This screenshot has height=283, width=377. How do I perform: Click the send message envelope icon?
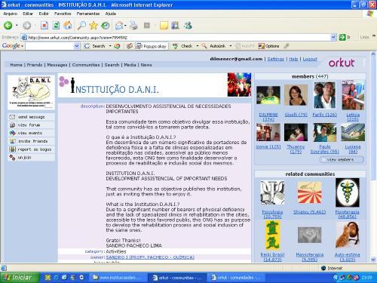pos(12,117)
